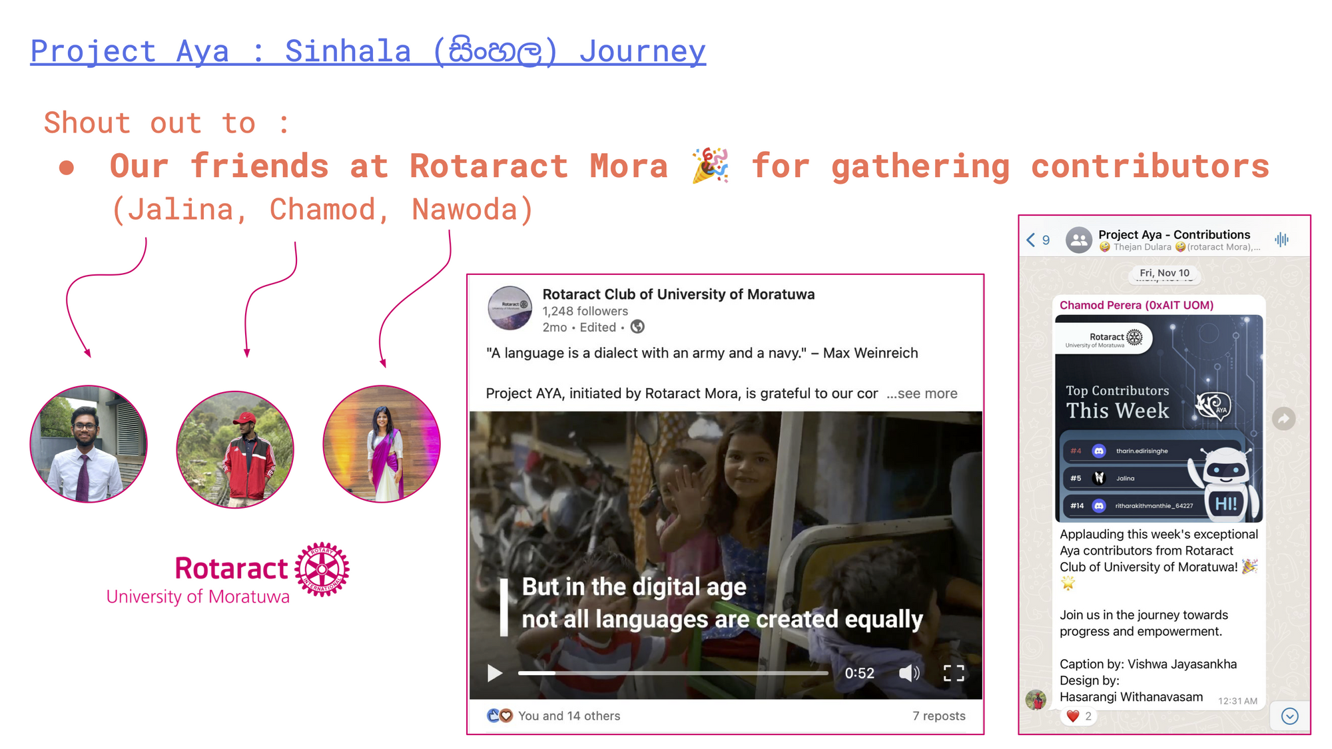Open the 7 reposts list
Image resolution: width=1332 pixels, height=749 pixels.
(x=938, y=716)
